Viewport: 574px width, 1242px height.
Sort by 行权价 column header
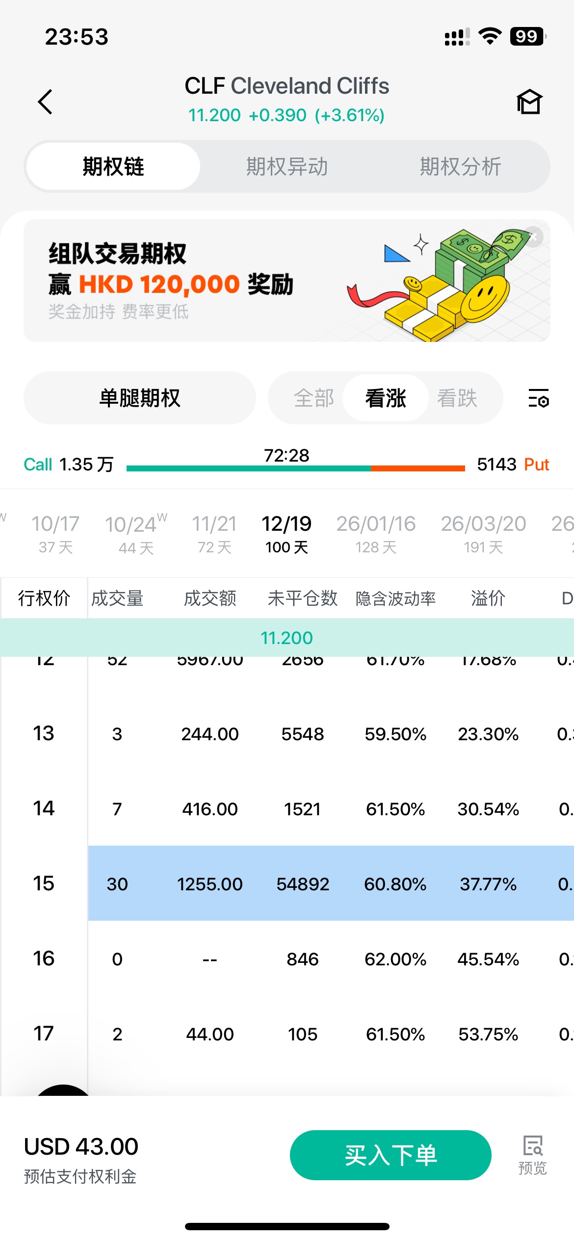click(x=44, y=598)
